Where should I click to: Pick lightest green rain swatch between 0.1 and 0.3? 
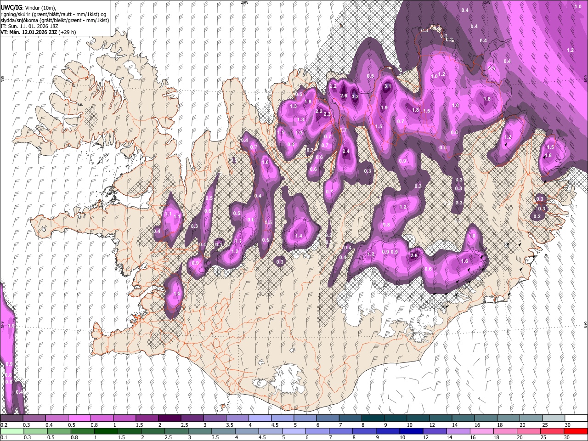click(x=11, y=431)
